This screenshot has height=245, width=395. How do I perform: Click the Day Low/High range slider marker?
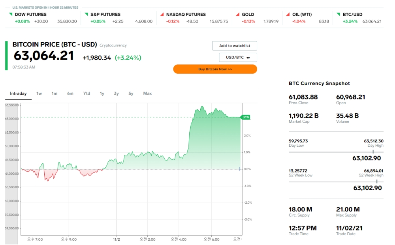pyautogui.click(x=373, y=151)
